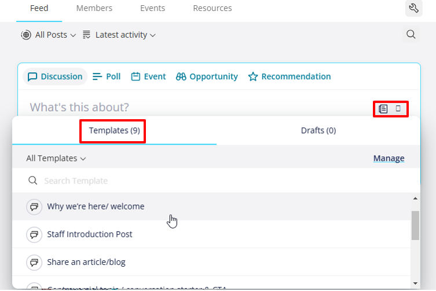Viewport: 436px width, 291px height.
Task: Click chat icon for Staff Introduction Post
Action: 34,234
